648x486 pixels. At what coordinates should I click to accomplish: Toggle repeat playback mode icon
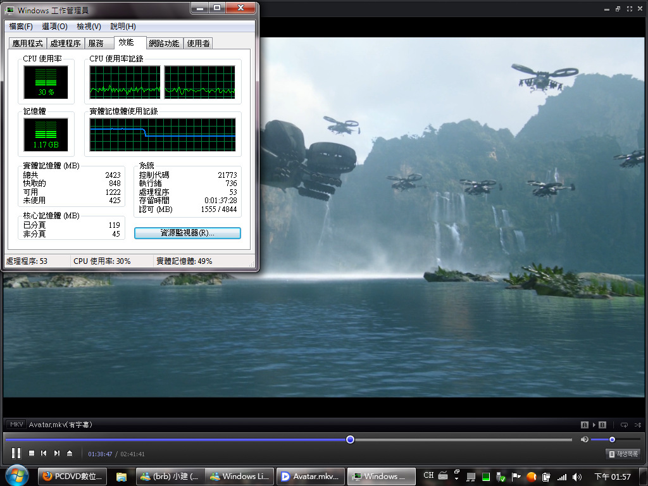[624, 425]
